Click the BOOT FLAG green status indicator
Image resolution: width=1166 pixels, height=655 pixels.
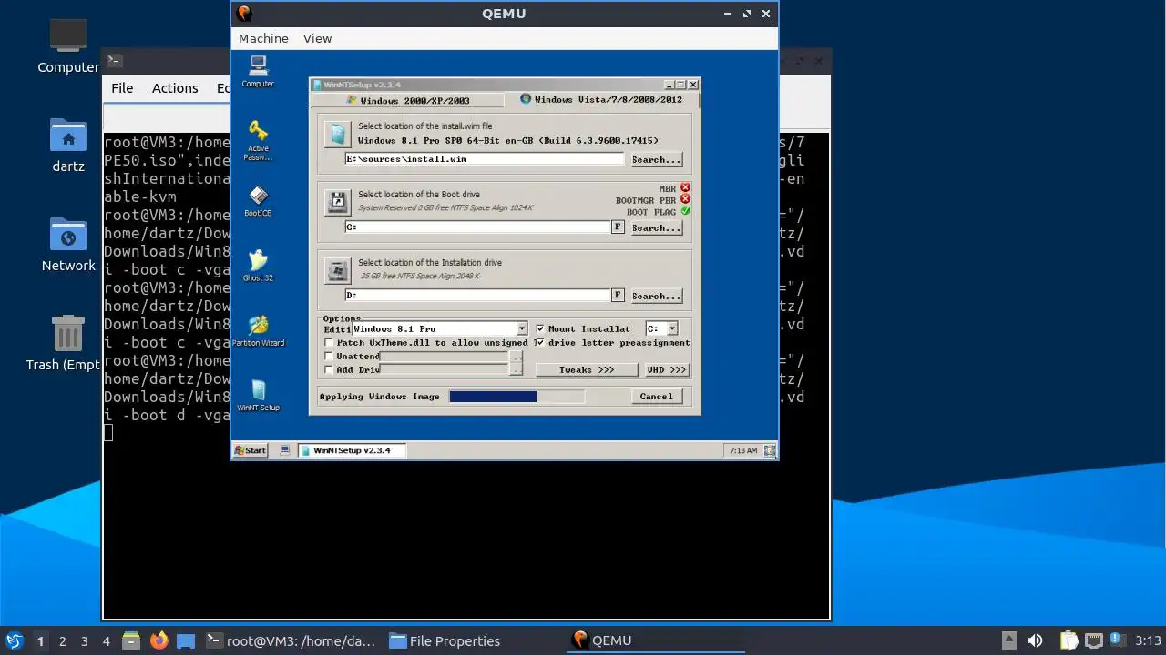click(x=685, y=211)
